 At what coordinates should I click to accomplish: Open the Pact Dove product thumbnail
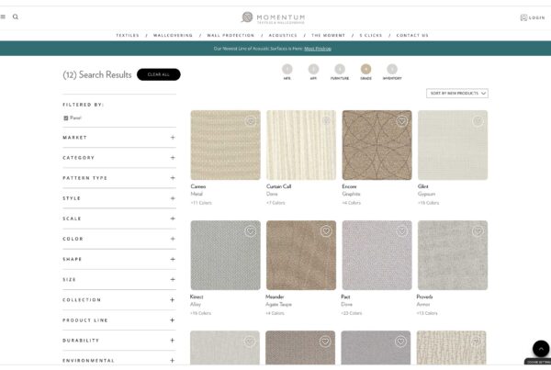tap(377, 255)
